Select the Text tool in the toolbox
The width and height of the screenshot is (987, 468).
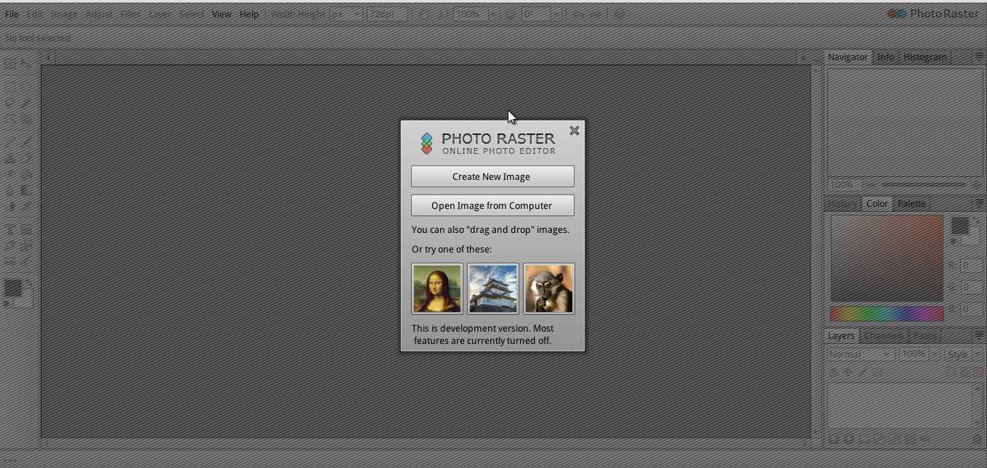click(x=10, y=229)
